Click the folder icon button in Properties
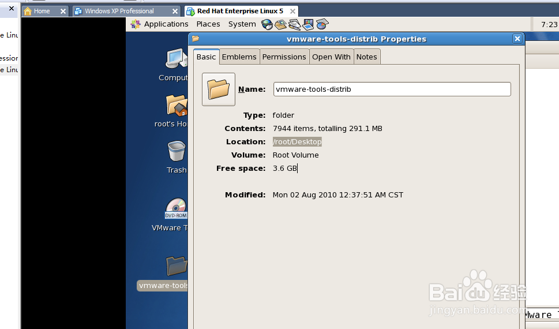559x329 pixels. tap(219, 89)
